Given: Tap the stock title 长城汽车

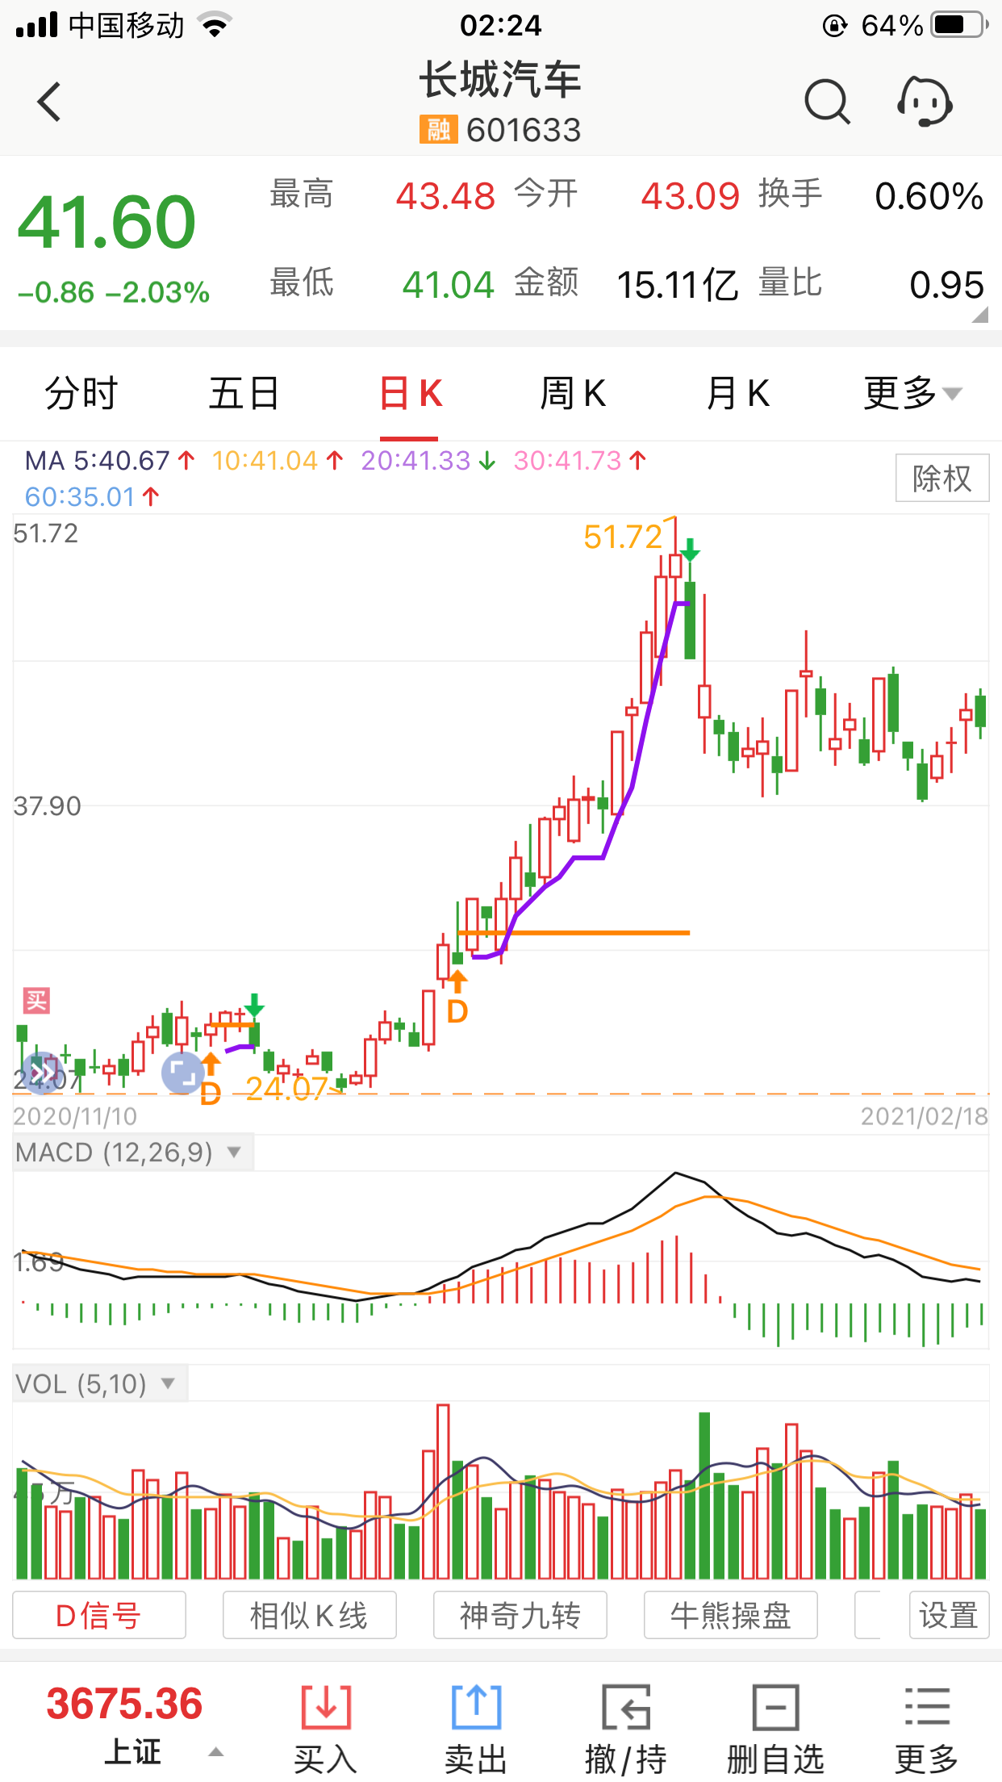Looking at the screenshot, I should tap(500, 79).
